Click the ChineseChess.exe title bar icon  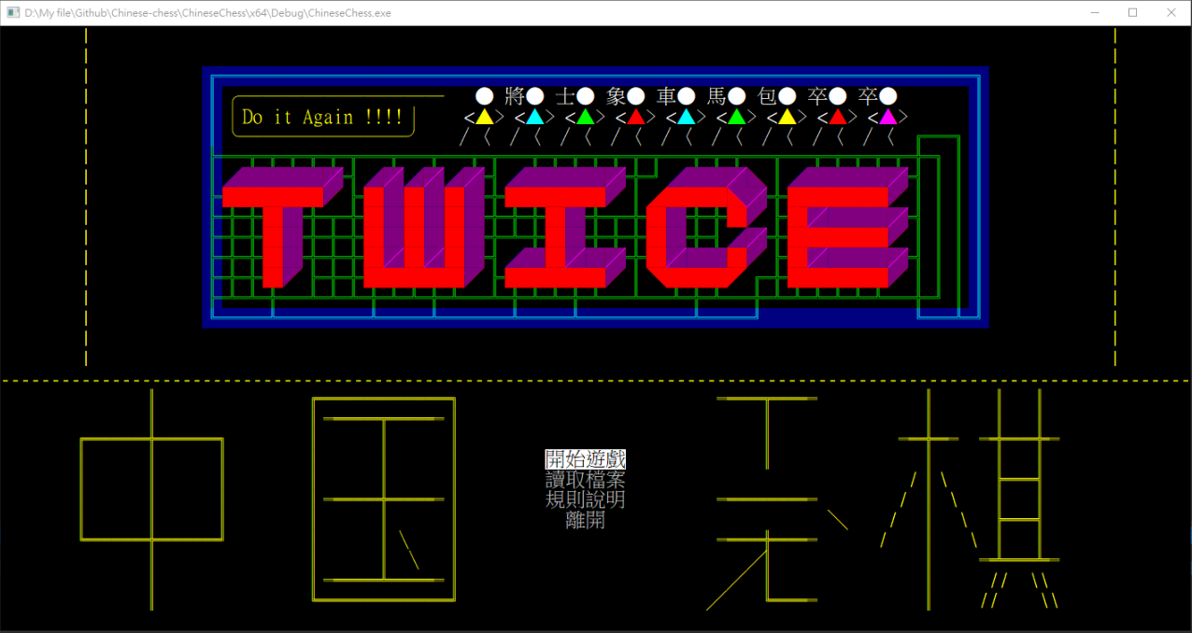pos(13,12)
